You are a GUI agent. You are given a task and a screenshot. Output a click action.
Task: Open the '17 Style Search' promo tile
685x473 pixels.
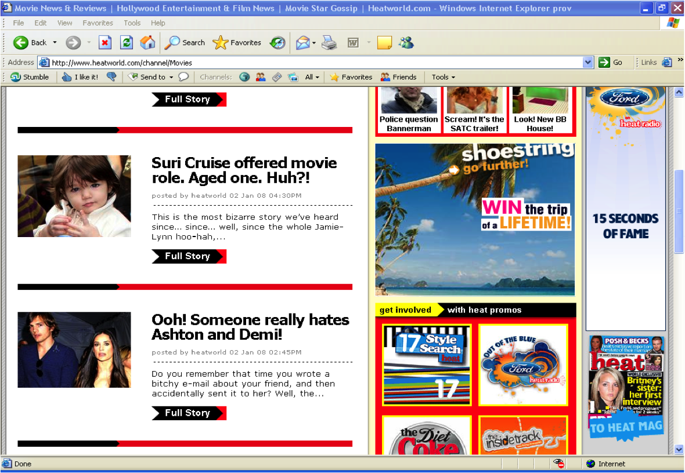coord(426,365)
